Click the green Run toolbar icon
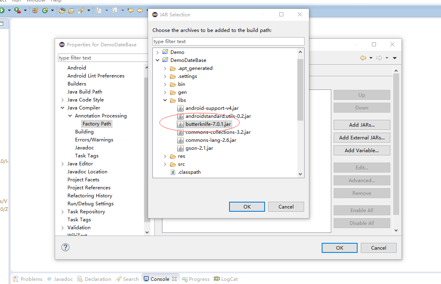Viewport: 441px width, 284px height. [x=2, y=10]
